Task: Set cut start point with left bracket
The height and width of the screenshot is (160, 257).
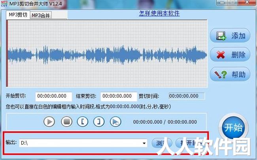Action: (83, 122)
